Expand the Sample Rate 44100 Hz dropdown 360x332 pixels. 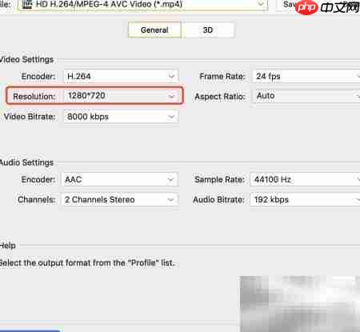click(x=305, y=179)
